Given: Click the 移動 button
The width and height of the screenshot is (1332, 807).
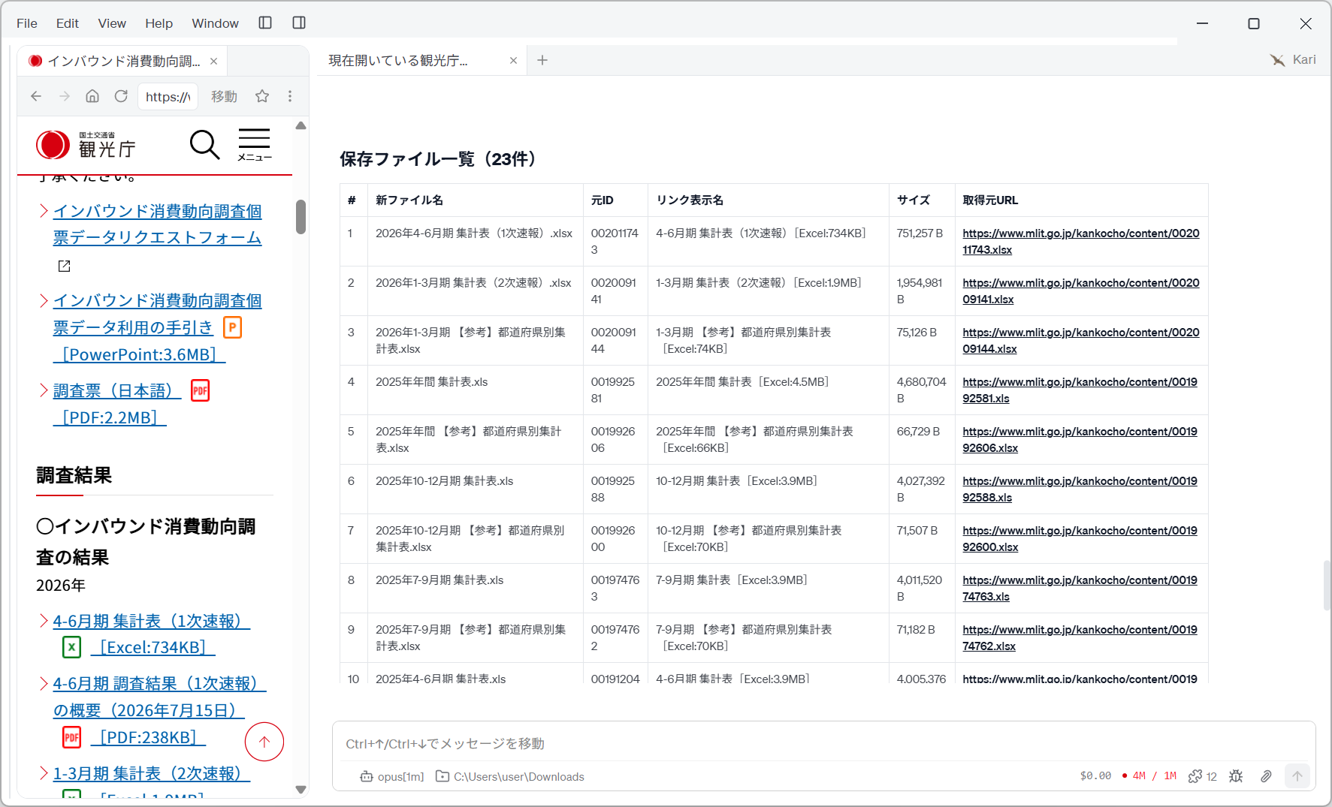Looking at the screenshot, I should point(224,96).
